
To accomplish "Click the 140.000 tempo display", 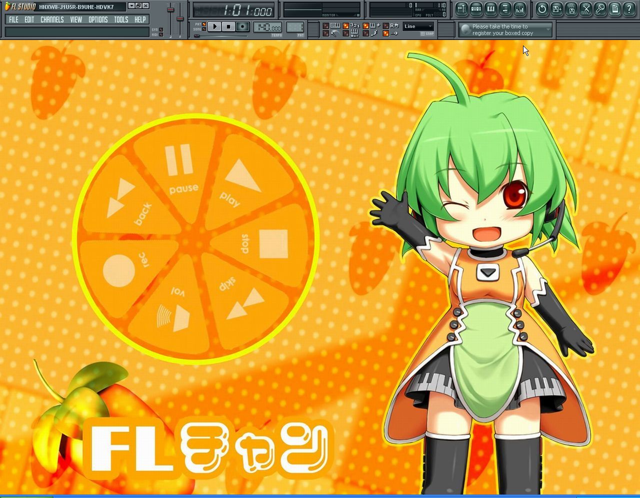I will [x=267, y=27].
